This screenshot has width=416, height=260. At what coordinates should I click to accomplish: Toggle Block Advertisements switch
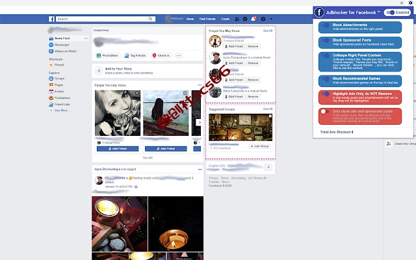[x=325, y=25]
